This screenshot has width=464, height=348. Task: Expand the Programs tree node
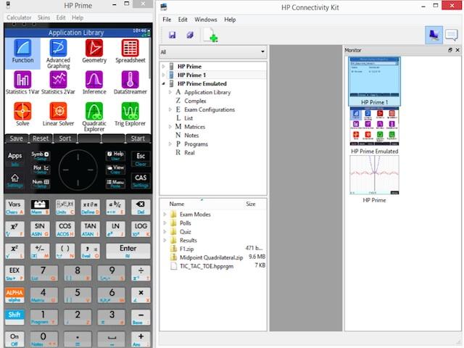coord(170,144)
